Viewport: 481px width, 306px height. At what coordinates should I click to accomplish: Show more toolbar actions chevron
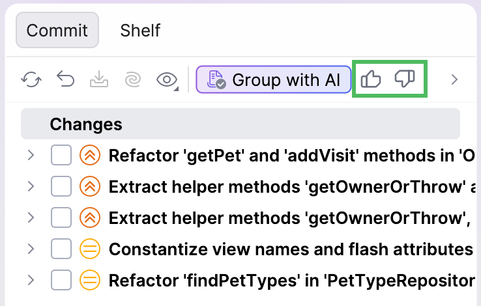tap(455, 80)
